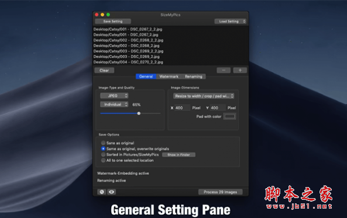Switch to the Watermark tab
This screenshot has height=218, width=347.
(x=169, y=77)
